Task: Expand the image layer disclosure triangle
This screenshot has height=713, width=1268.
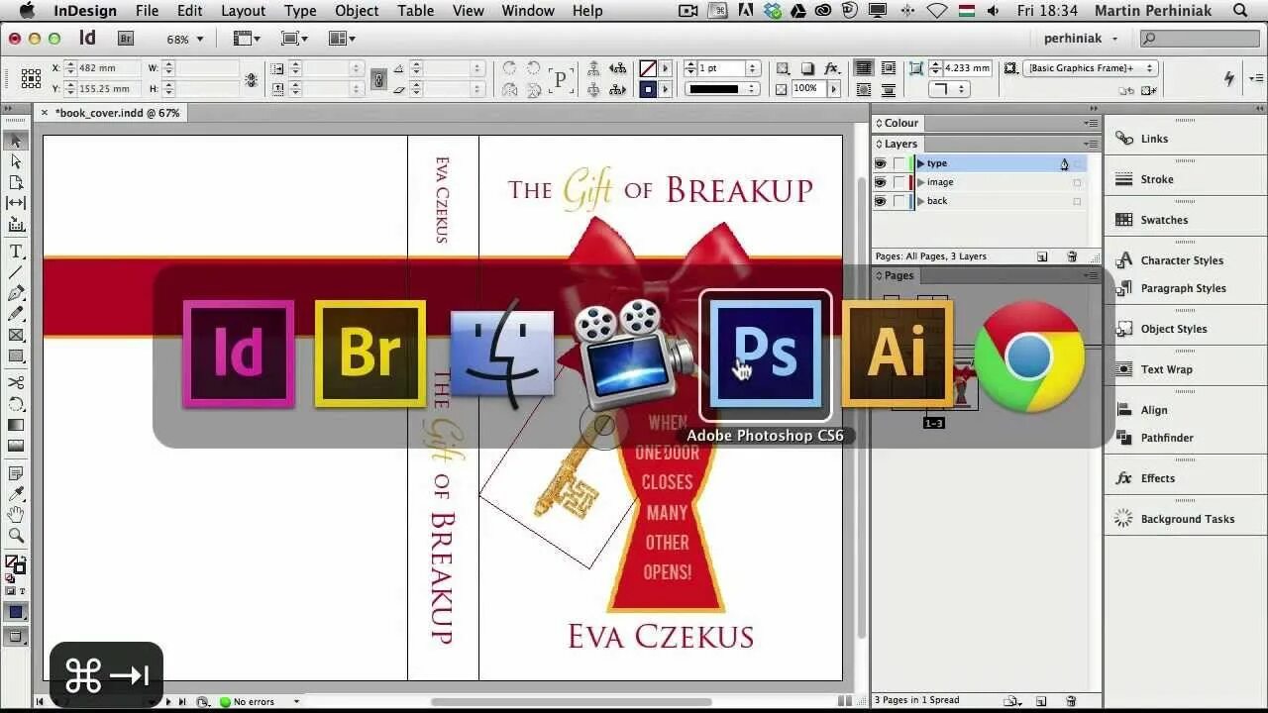Action: (920, 182)
